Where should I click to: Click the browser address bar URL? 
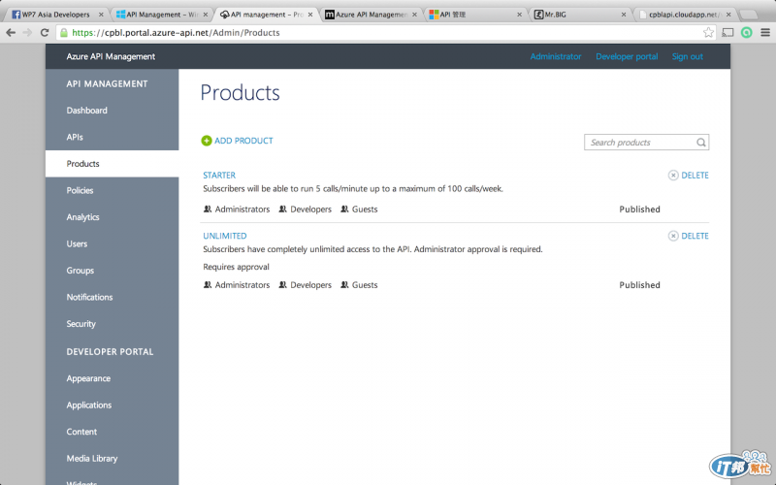pyautogui.click(x=176, y=33)
